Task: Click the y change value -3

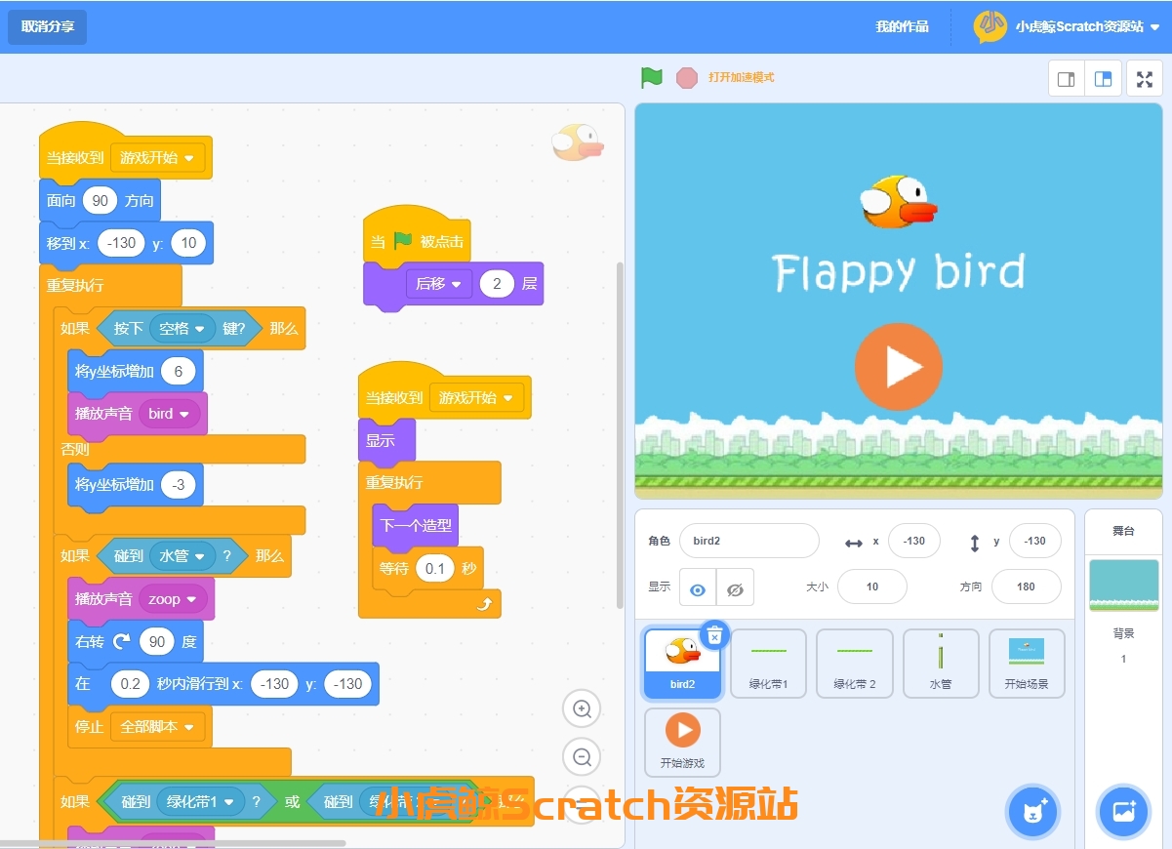Action: pyautogui.click(x=179, y=485)
